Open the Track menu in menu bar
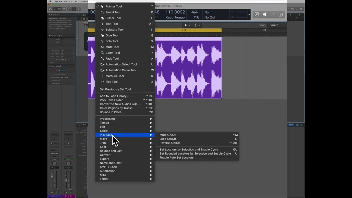The height and width of the screenshot is (198, 352). tap(76, 1)
